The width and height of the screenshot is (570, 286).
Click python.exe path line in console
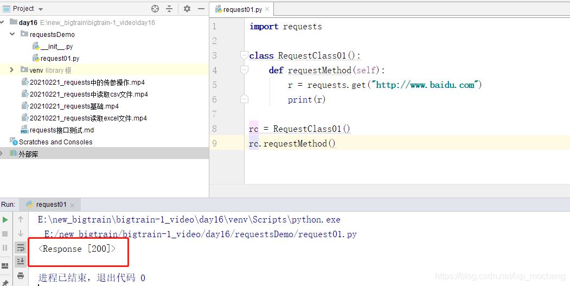point(189,220)
